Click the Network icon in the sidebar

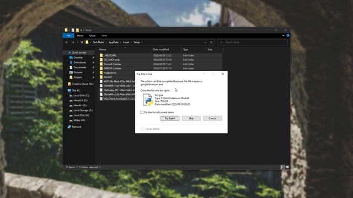(x=69, y=127)
